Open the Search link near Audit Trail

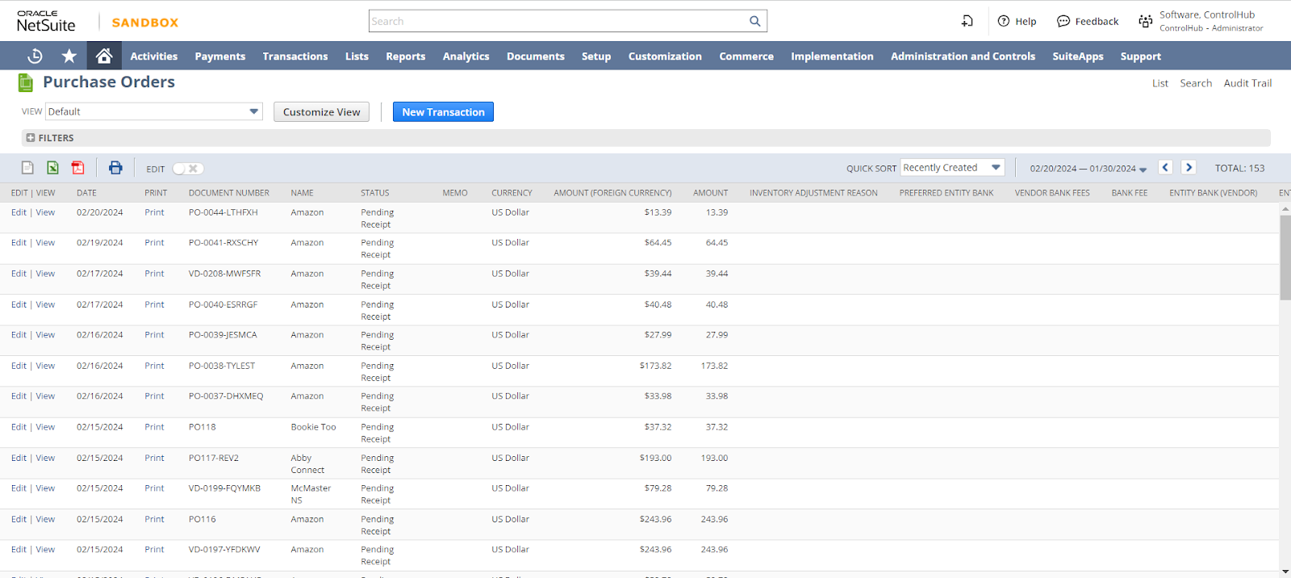(1196, 83)
